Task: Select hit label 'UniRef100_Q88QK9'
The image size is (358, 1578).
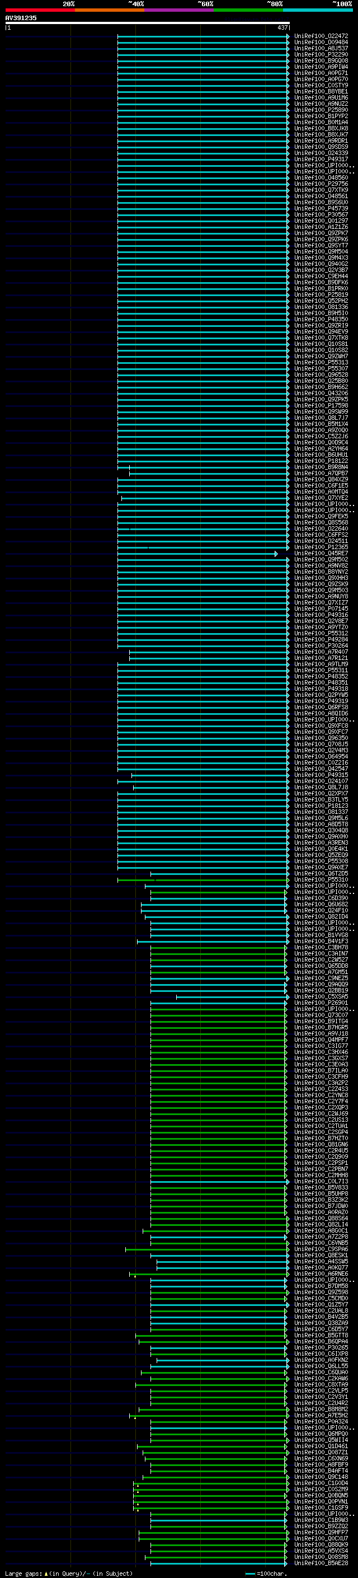Action: coord(321,1545)
